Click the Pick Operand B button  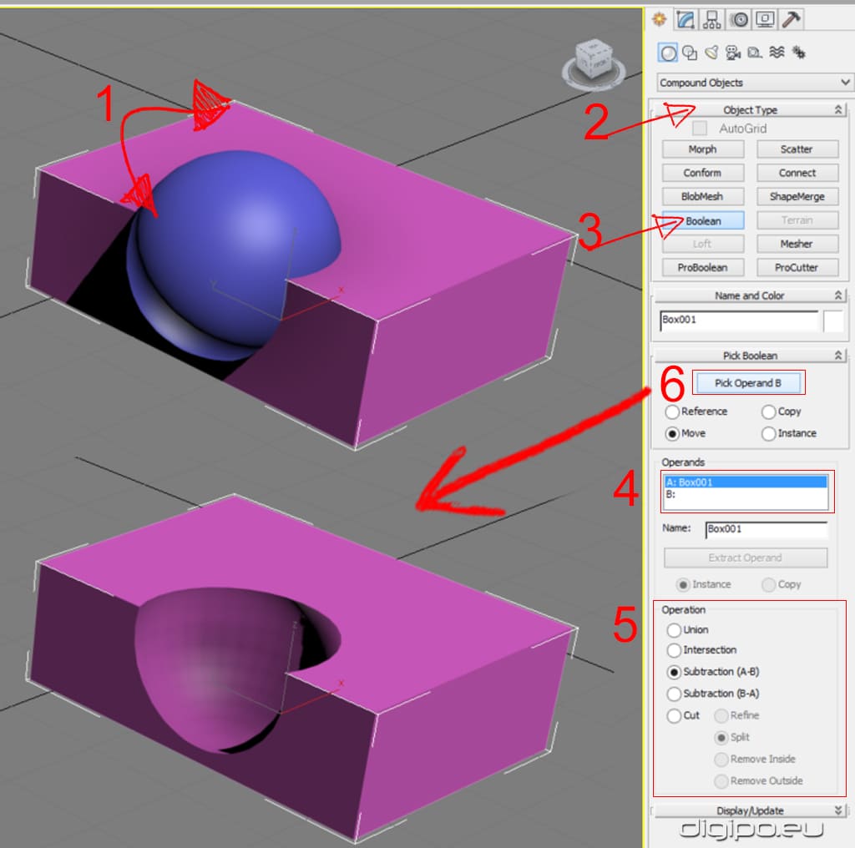click(x=748, y=383)
